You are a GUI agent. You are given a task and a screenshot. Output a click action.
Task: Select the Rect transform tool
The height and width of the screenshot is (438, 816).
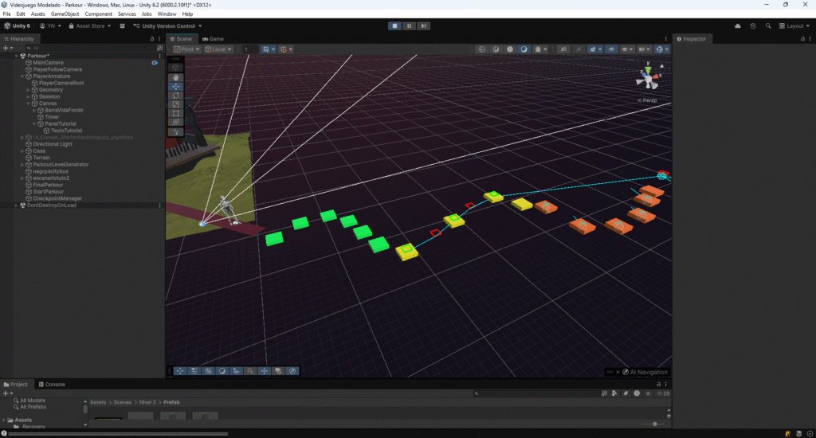[176, 113]
